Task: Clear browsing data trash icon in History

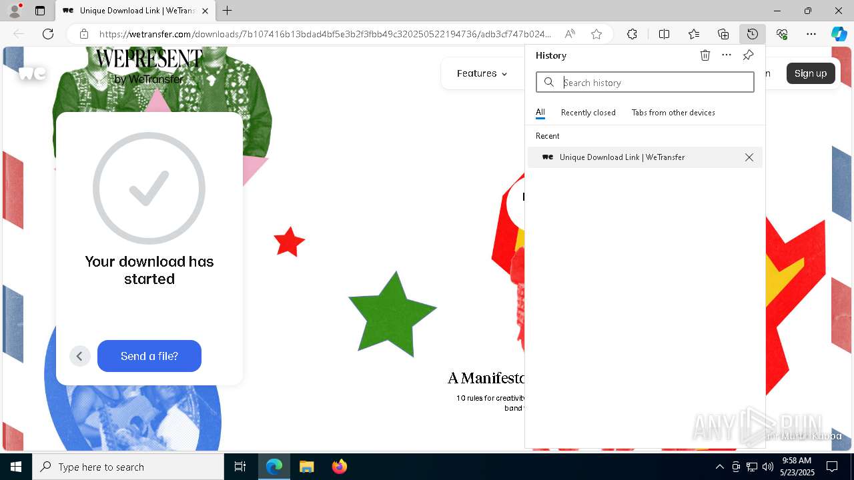Action: click(x=705, y=55)
